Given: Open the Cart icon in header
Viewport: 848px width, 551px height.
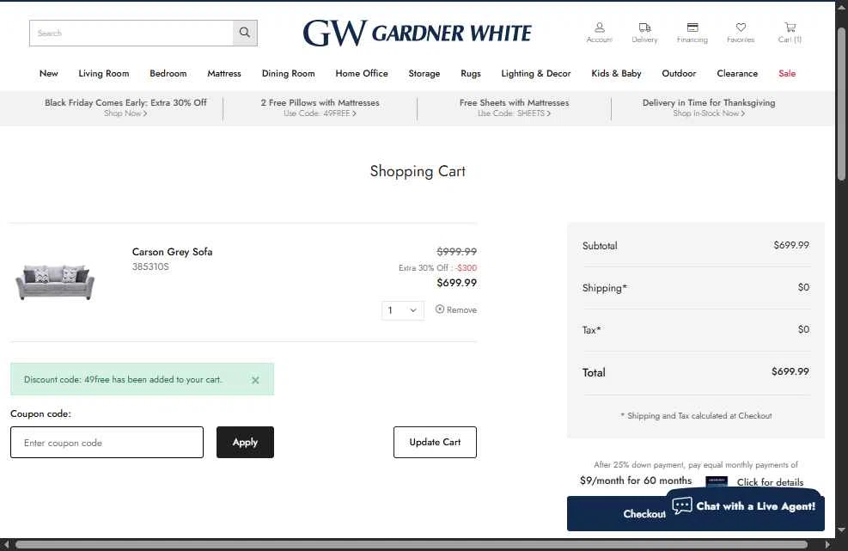Looking at the screenshot, I should pyautogui.click(x=790, y=33).
